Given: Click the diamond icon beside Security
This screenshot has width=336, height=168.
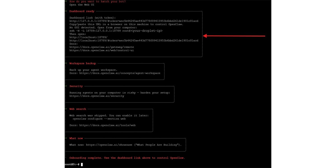Looking at the screenshot, I should (66, 86).
